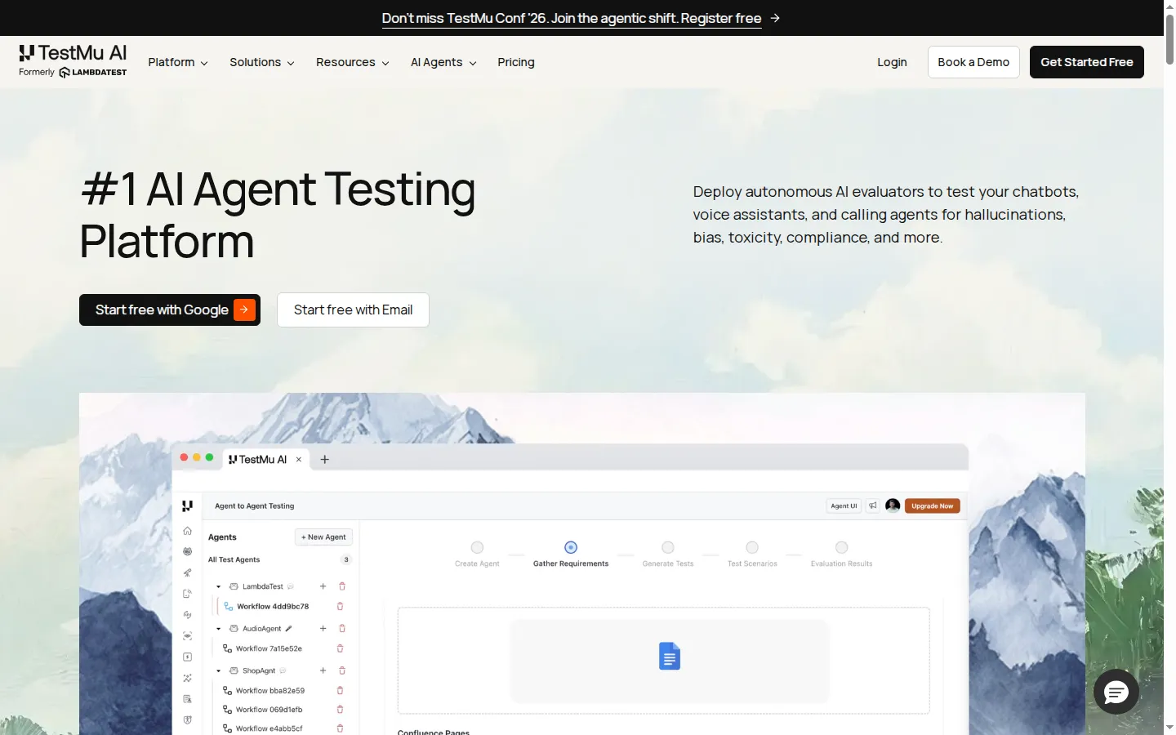Image resolution: width=1176 pixels, height=735 pixels.
Task: Expand the Resources menu
Action: click(353, 62)
